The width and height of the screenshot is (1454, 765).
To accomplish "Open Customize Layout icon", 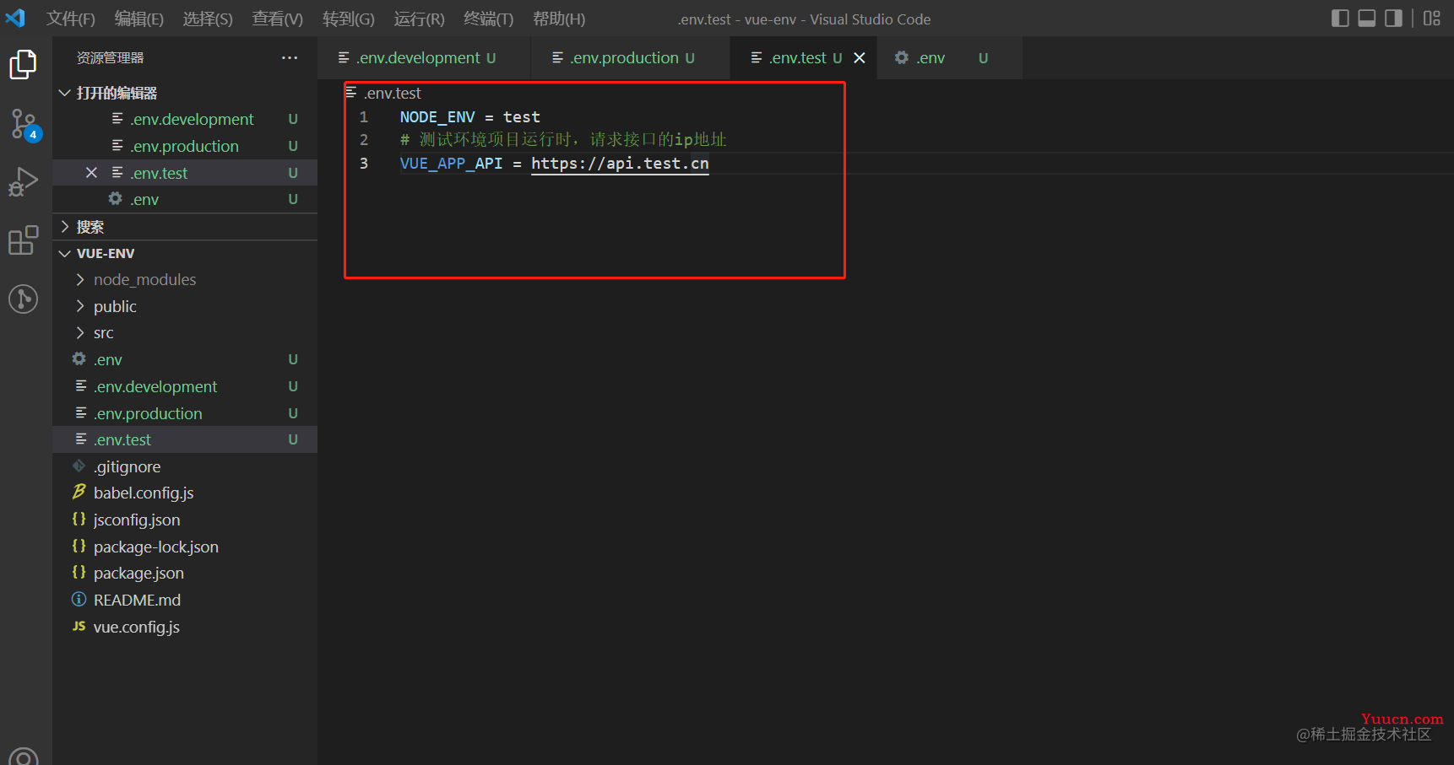I will coord(1432,19).
